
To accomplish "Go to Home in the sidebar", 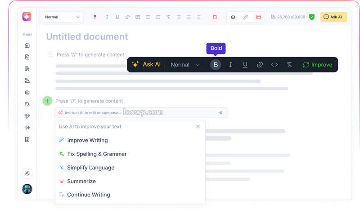I will pos(27,45).
